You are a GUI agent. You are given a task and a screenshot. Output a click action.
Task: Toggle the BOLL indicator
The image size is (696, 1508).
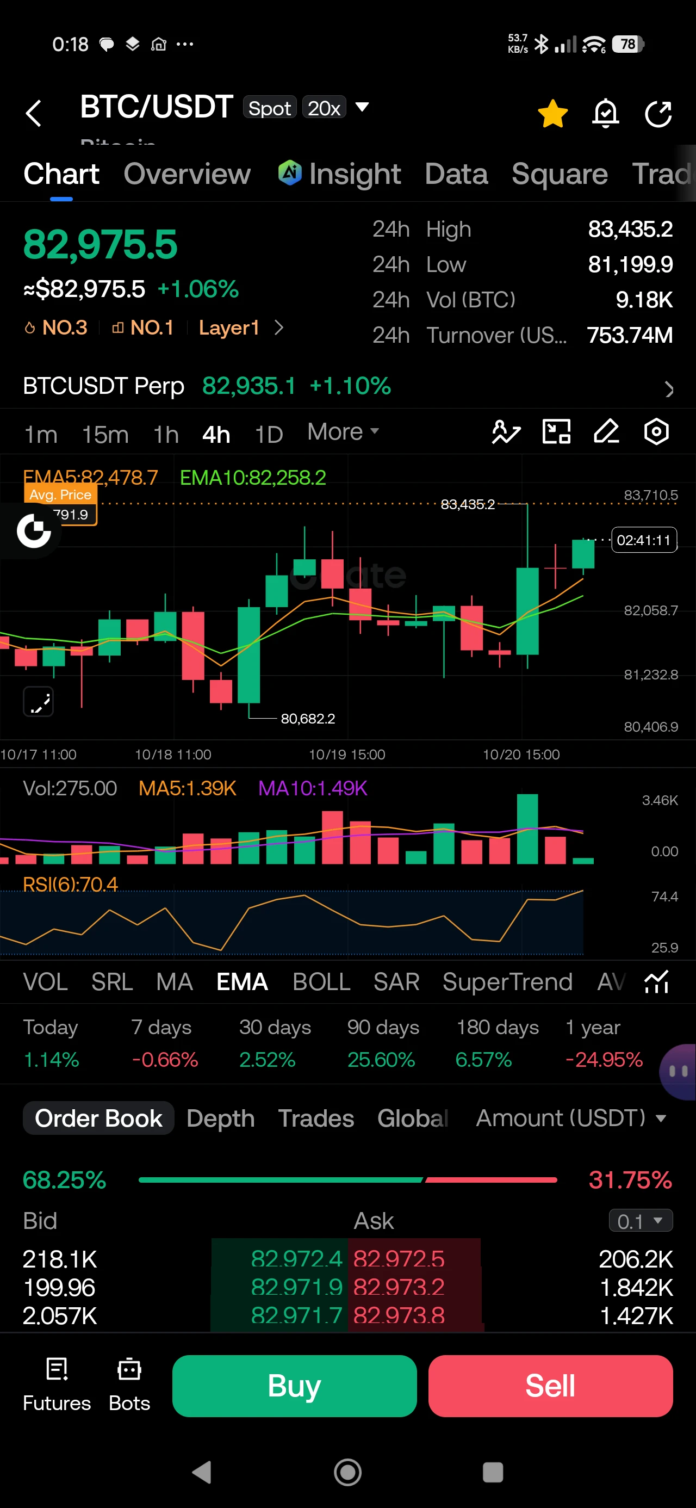click(x=321, y=982)
